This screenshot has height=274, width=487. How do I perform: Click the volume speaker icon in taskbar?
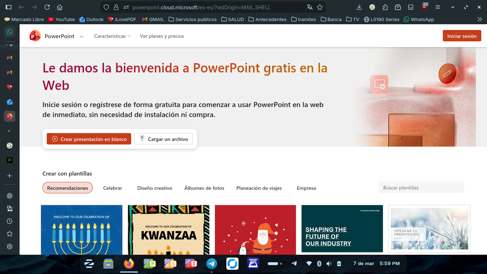point(329,264)
